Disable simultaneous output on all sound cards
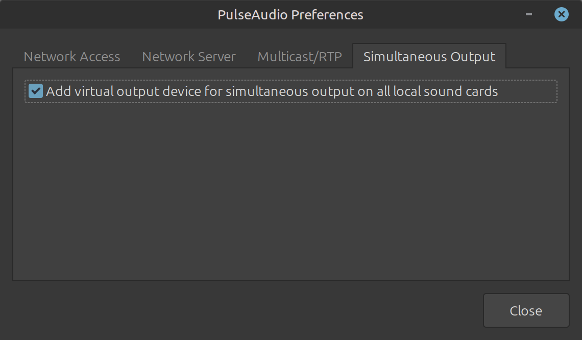The image size is (582, 340). pyautogui.click(x=36, y=91)
